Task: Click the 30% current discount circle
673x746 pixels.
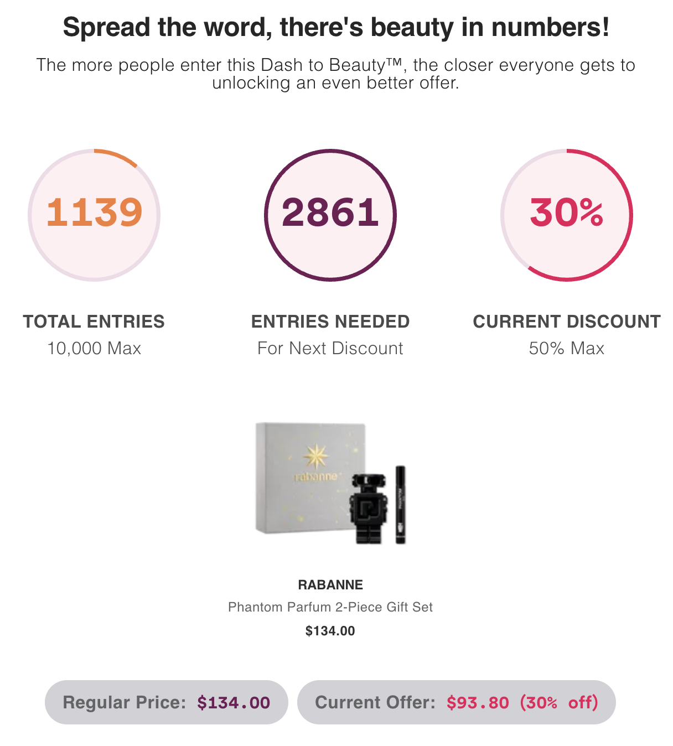Action: [566, 215]
